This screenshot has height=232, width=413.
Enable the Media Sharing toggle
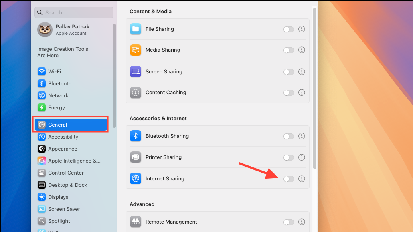(288, 50)
